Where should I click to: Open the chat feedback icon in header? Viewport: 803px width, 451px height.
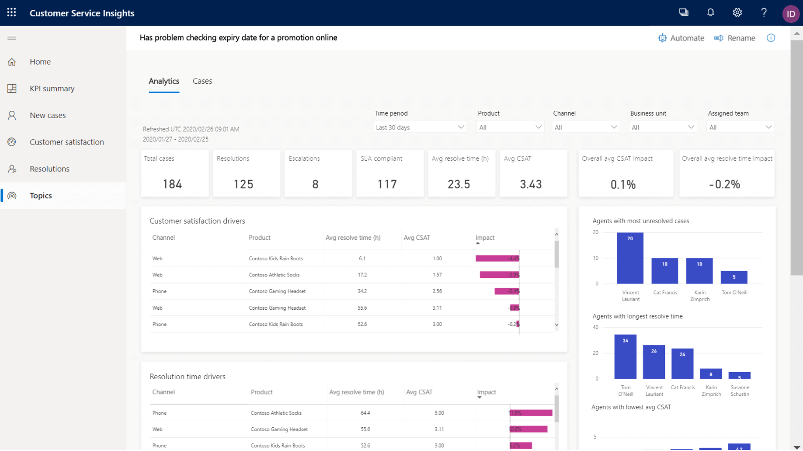[683, 13]
